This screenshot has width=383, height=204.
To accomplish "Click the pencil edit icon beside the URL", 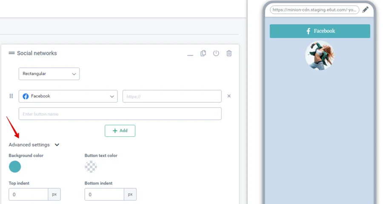I will coord(365,10).
